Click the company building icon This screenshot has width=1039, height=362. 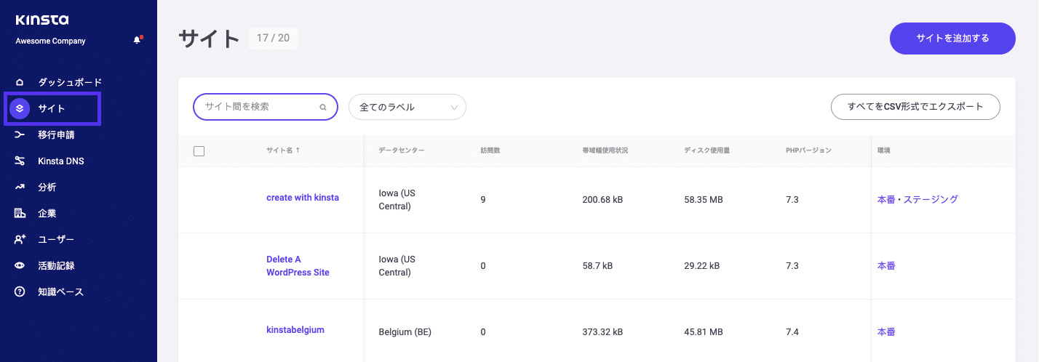click(20, 213)
